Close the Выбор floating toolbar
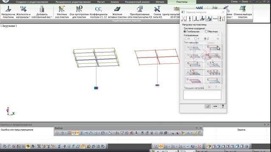271x152 pixels. pos(201,128)
